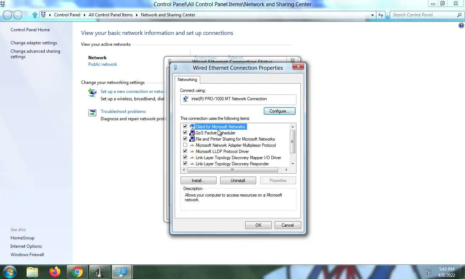The height and width of the screenshot is (279, 465).
Task: Select the Networking tab
Action: (187, 80)
